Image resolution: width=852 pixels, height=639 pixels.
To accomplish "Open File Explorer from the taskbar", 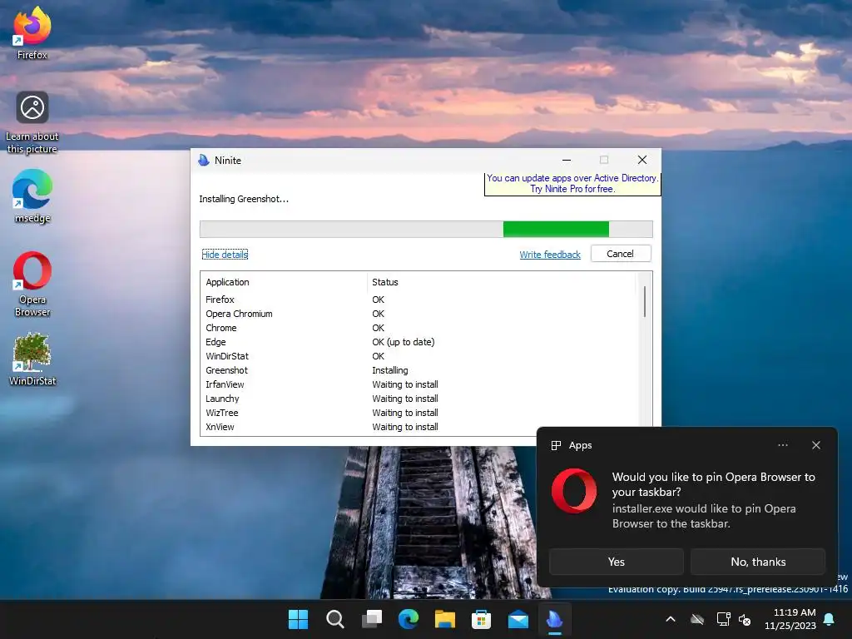I will tap(444, 619).
